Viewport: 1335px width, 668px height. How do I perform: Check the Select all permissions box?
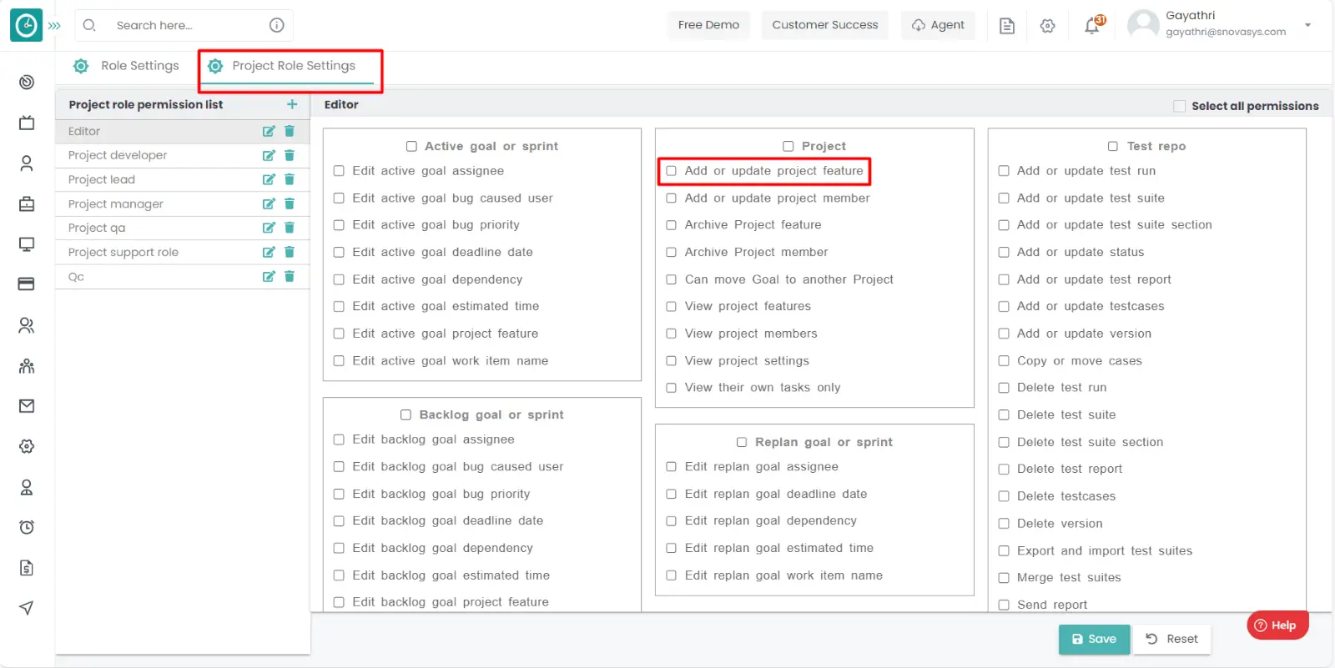click(1179, 106)
